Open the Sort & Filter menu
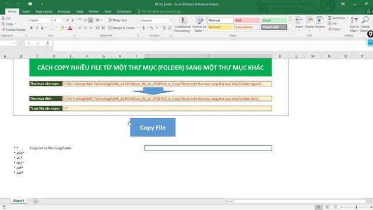 354,24
